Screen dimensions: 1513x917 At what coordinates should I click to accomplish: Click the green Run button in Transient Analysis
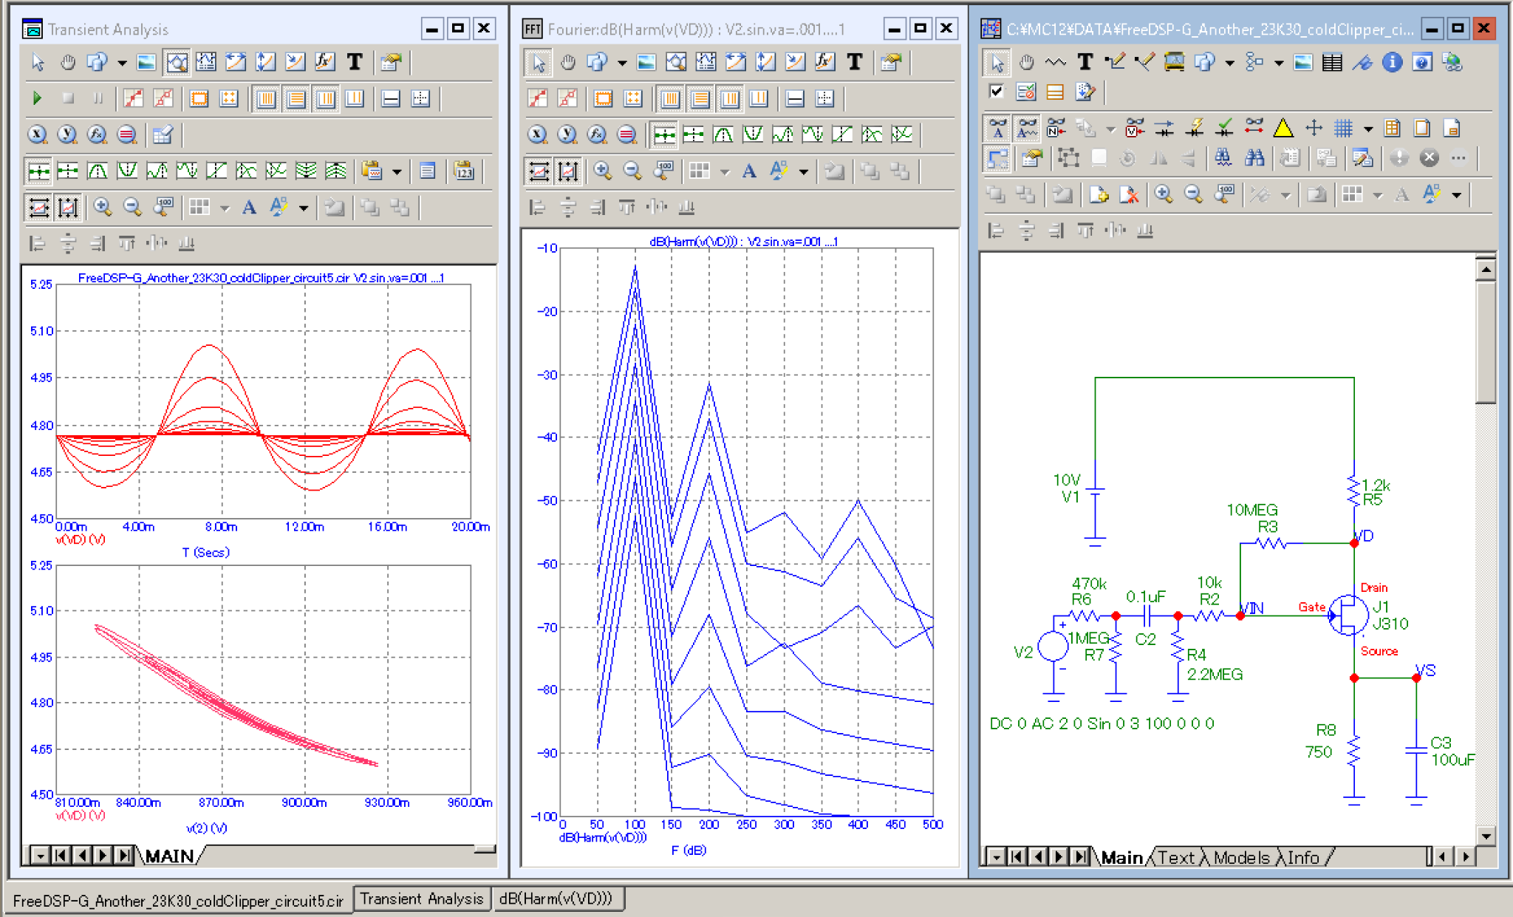pos(37,98)
